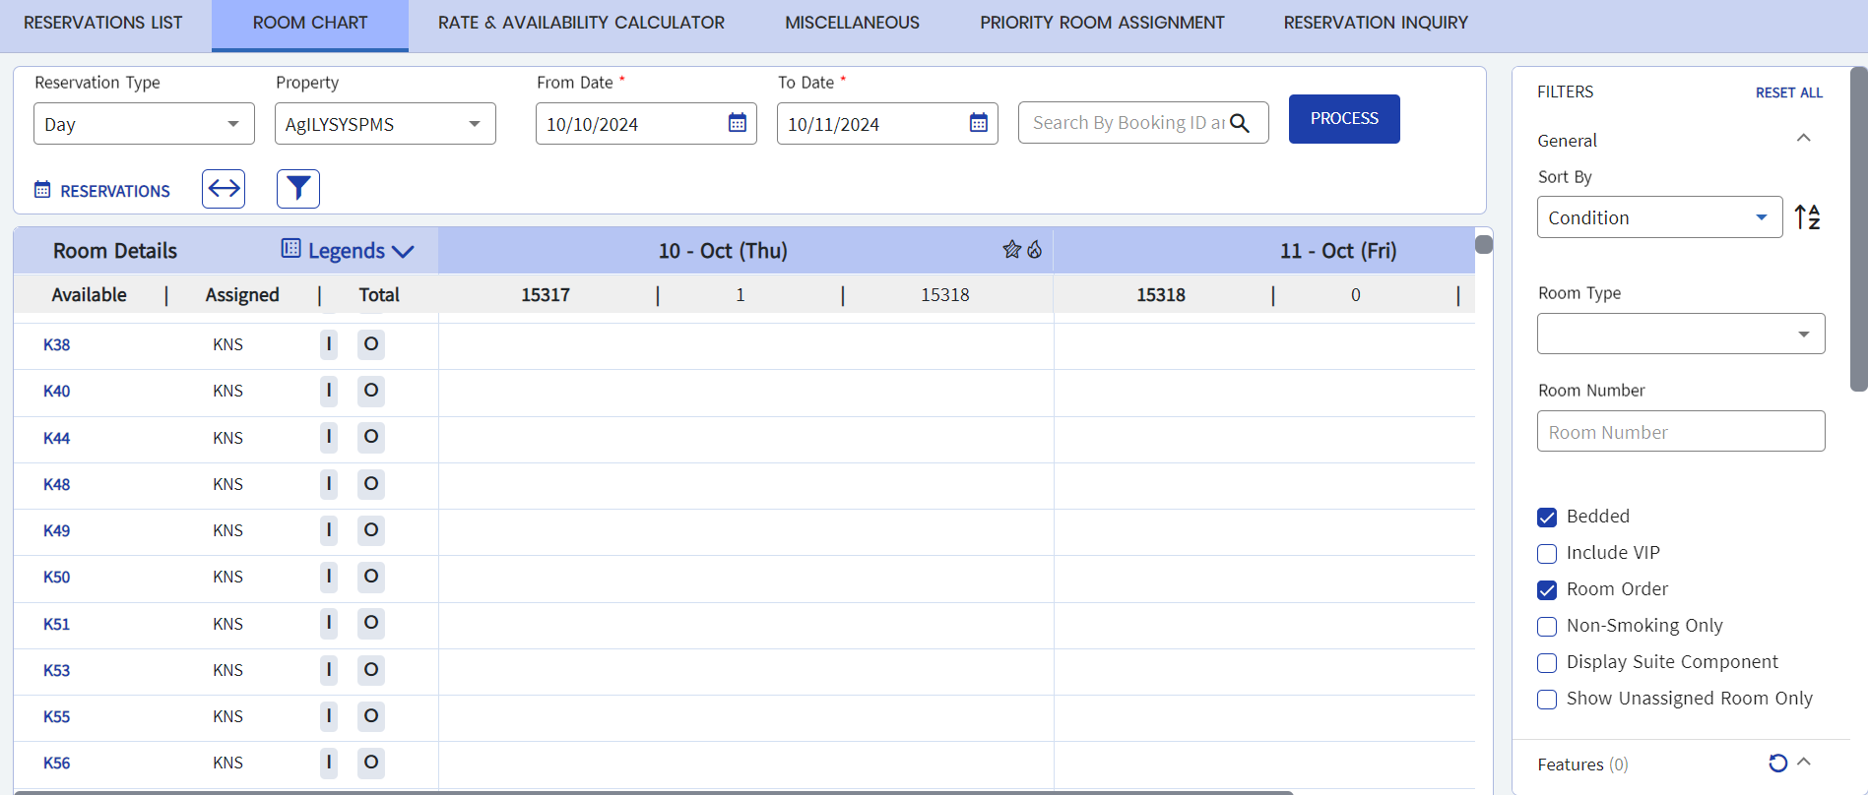Open the Priority Room Assignment tab
This screenshot has height=795, width=1868.
(1102, 23)
